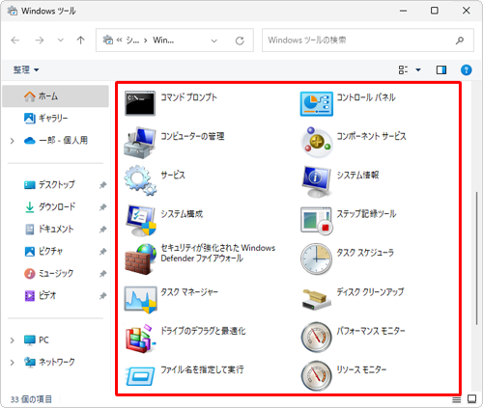
Task: Open the 整理 menu
Action: (26, 69)
